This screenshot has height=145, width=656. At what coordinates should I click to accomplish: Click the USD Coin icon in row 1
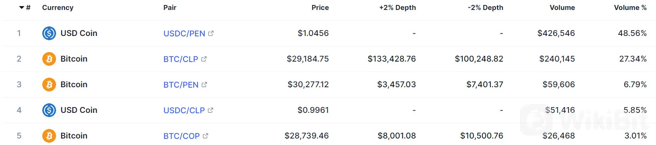click(x=49, y=33)
